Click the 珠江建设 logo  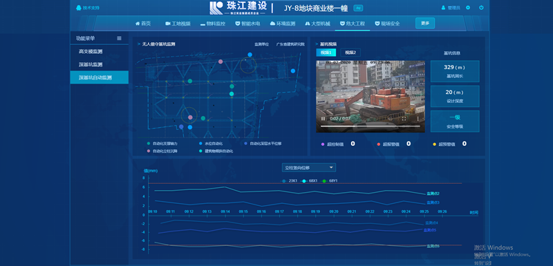click(x=238, y=8)
